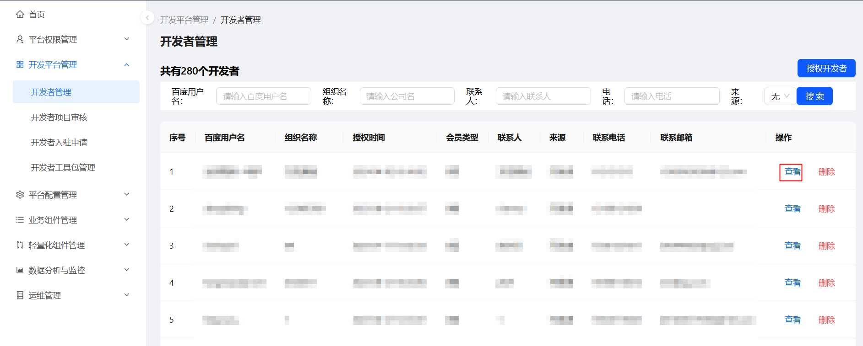Click the list icon for 业务组件管理

coord(20,220)
